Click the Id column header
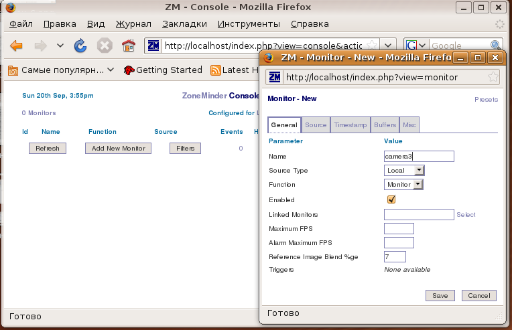This screenshot has width=512, height=330. [25, 132]
